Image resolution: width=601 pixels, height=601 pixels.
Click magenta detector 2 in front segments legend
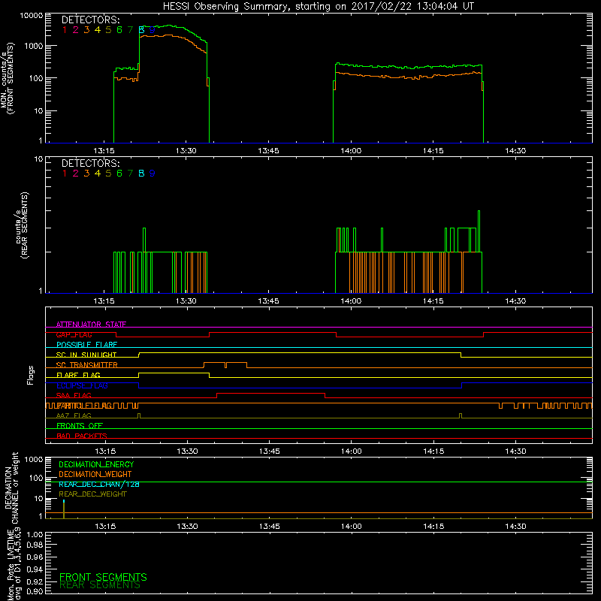[76, 30]
